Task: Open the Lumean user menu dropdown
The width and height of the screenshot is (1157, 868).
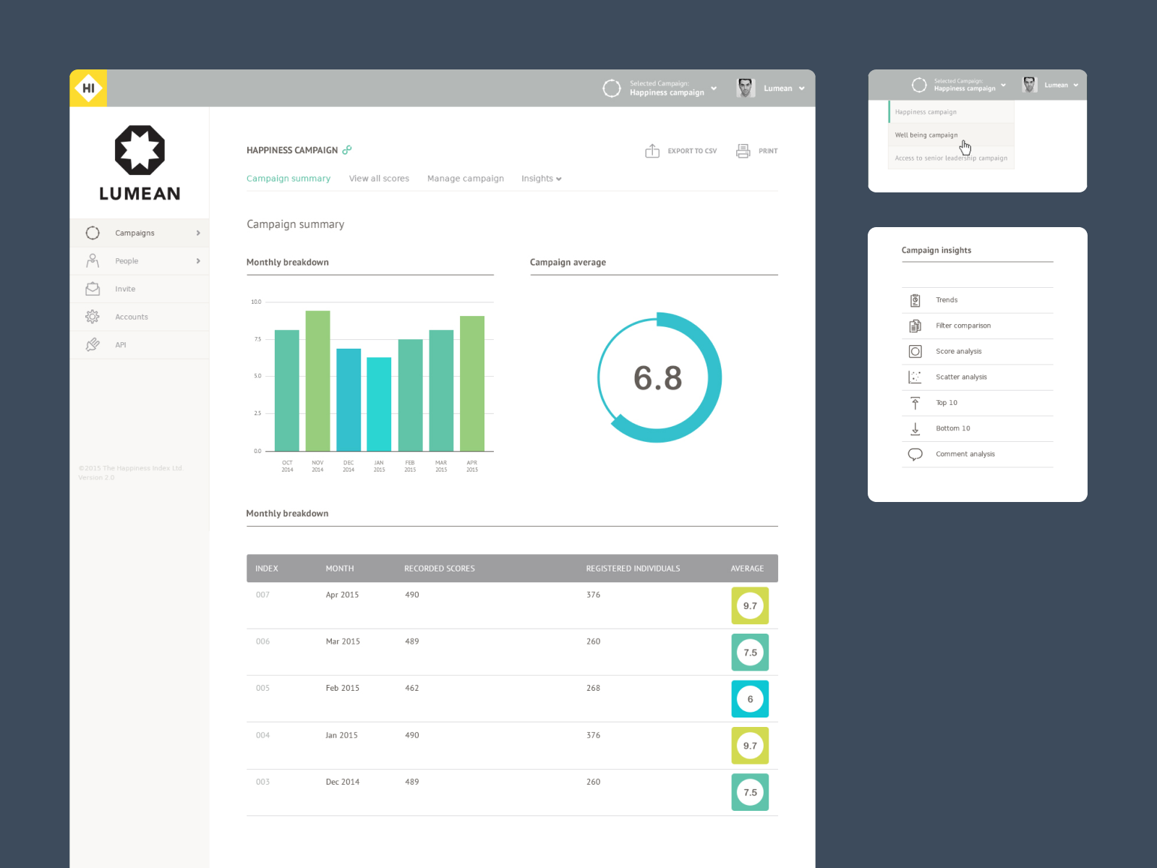Action: [771, 88]
